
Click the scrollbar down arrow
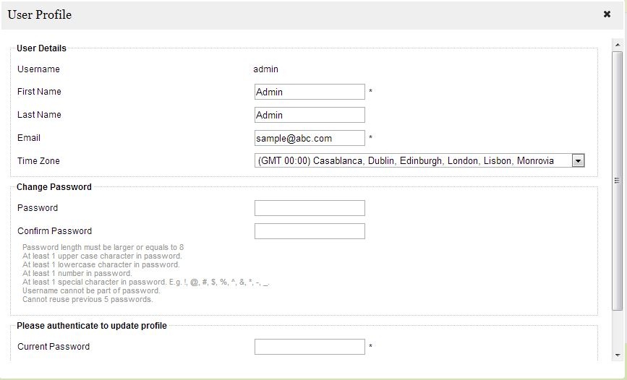tap(618, 355)
